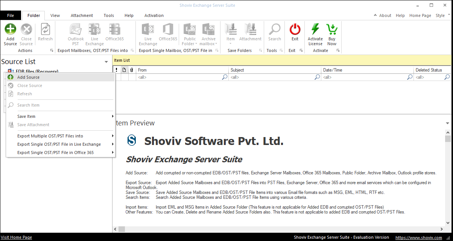Switch to the Help ribbon tab
453x241 pixels.
(x=129, y=15)
